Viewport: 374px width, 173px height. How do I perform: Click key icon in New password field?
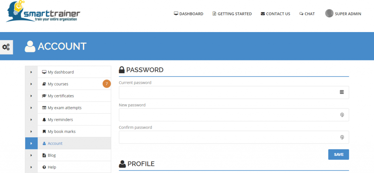pyautogui.click(x=341, y=115)
